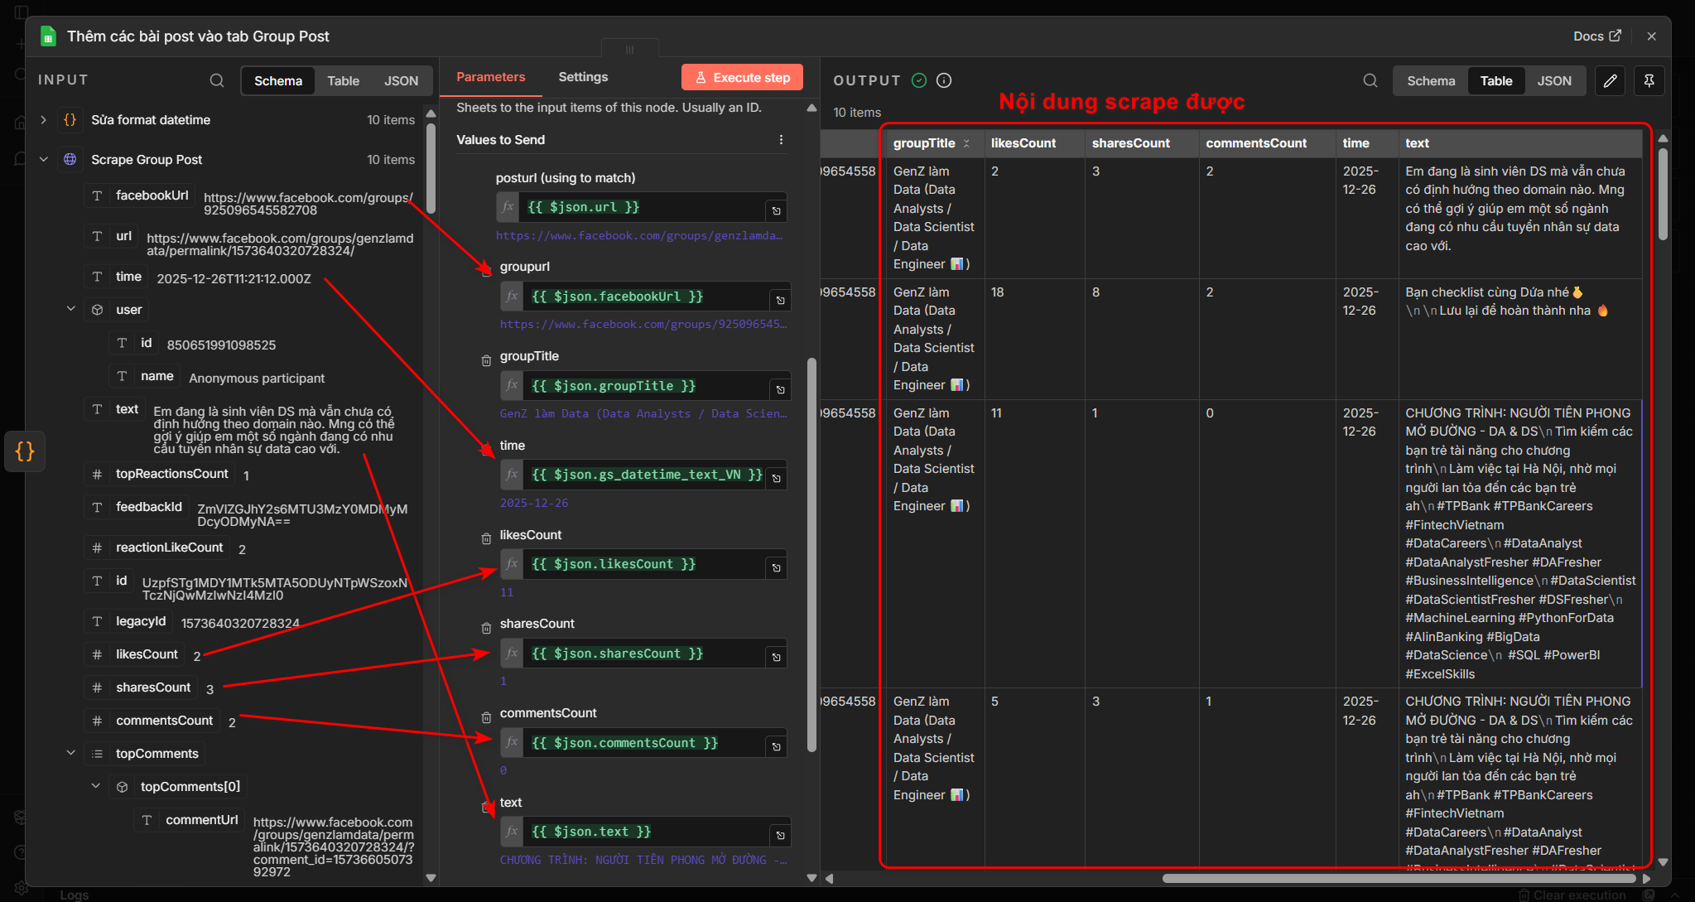
Task: Switch output view to Schema
Action: coord(1430,81)
